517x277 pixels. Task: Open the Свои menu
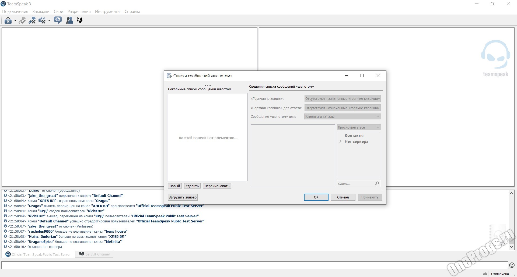(x=58, y=12)
